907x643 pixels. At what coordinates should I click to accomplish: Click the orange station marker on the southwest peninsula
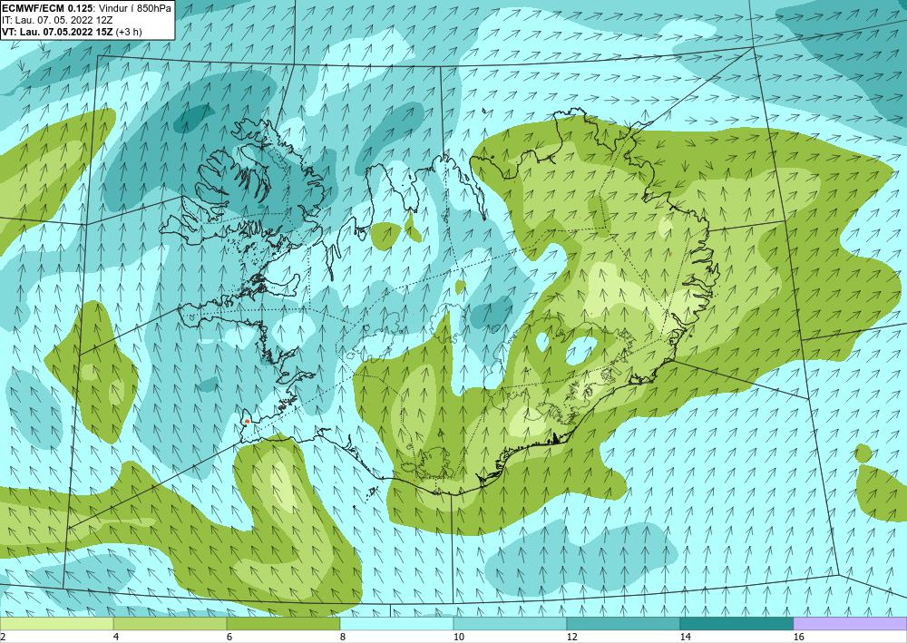coord(247,422)
